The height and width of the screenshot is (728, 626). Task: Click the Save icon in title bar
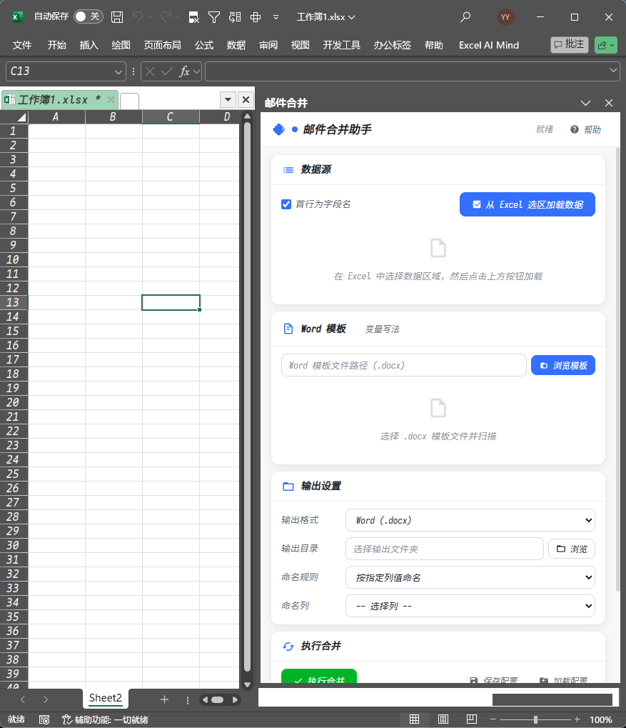tap(117, 17)
